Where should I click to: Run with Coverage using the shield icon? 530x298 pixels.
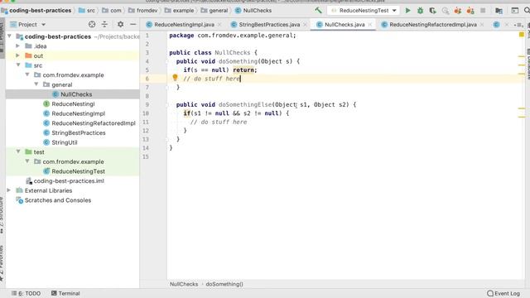(x=432, y=11)
